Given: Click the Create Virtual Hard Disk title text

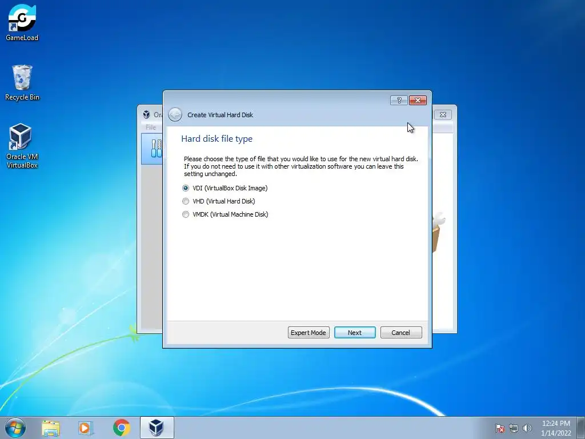Looking at the screenshot, I should point(220,115).
